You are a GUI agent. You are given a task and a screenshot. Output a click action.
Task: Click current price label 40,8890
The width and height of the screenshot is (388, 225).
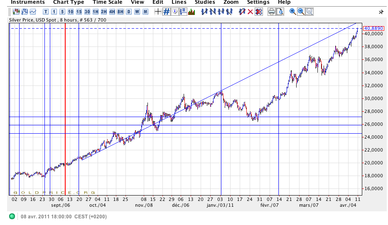(373, 28)
